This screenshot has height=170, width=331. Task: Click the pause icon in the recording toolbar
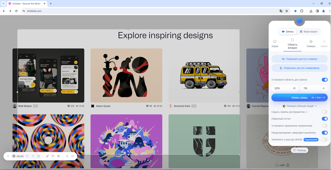pos(33,156)
